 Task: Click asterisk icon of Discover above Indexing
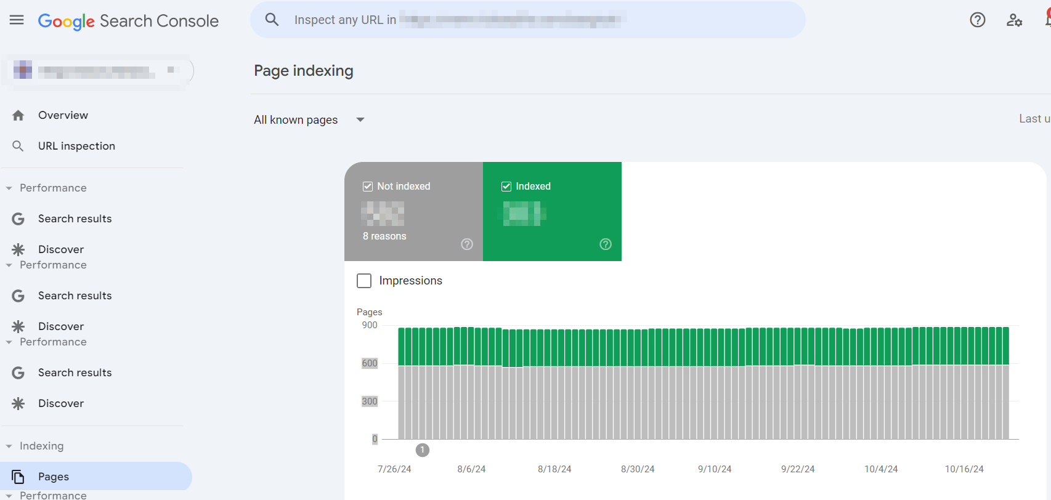18,403
